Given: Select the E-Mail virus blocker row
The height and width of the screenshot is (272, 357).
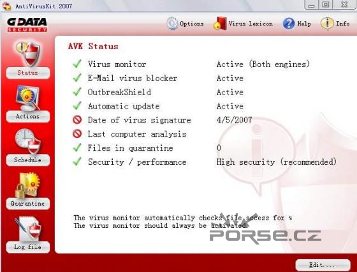Looking at the screenshot, I should coord(158,78).
